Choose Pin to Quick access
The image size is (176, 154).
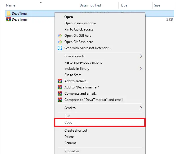(x=79, y=29)
